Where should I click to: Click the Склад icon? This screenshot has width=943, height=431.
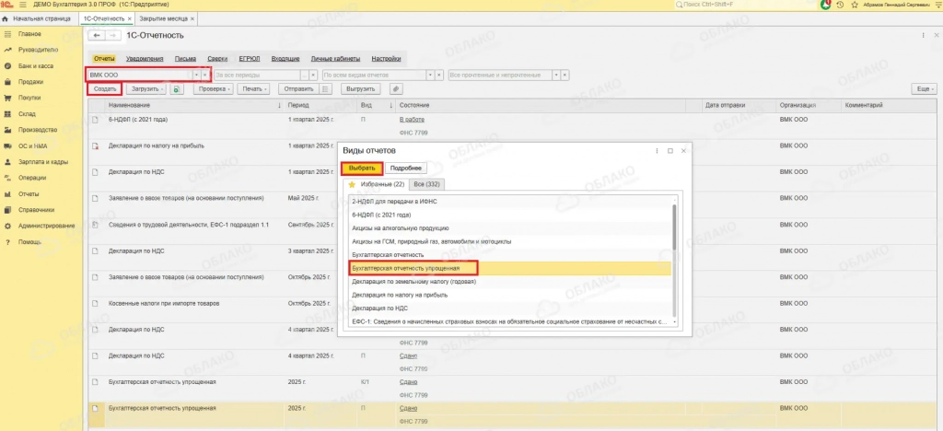point(7,113)
